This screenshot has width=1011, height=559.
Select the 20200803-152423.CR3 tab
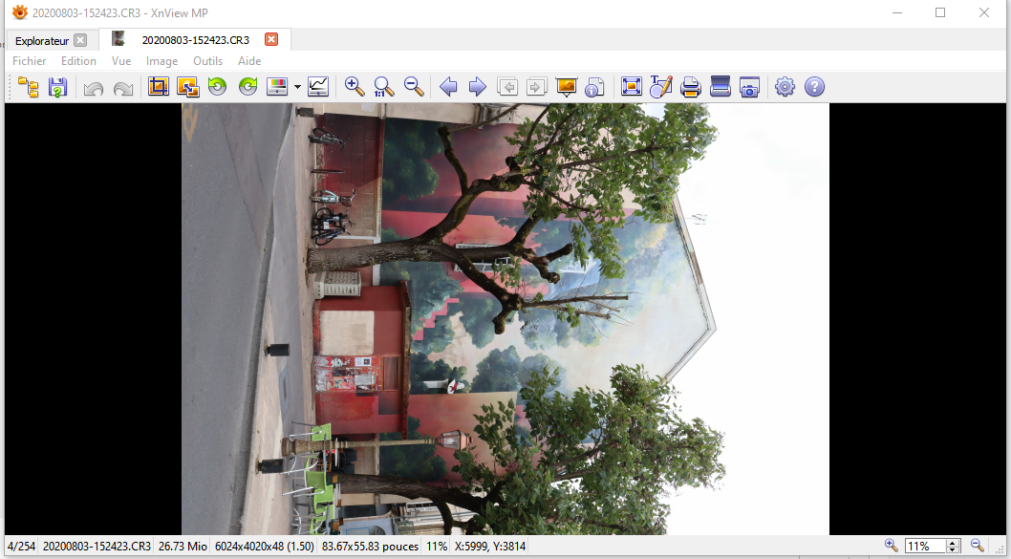click(x=195, y=40)
